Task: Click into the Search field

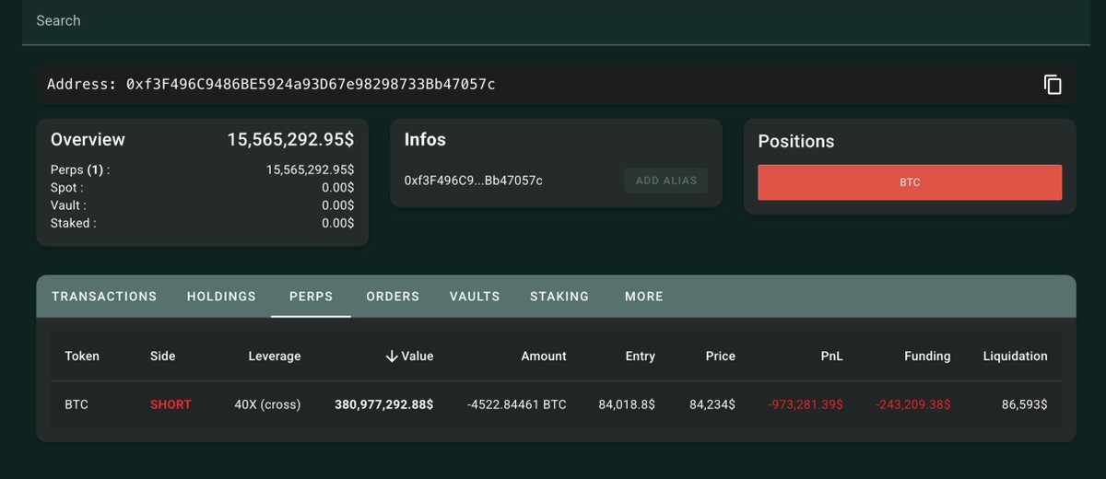Action: coord(556,21)
